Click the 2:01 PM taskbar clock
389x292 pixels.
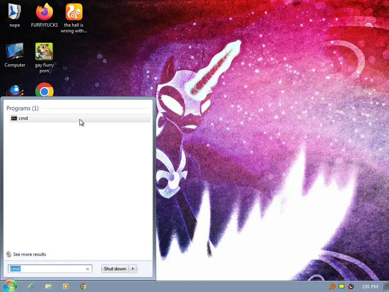pyautogui.click(x=370, y=287)
